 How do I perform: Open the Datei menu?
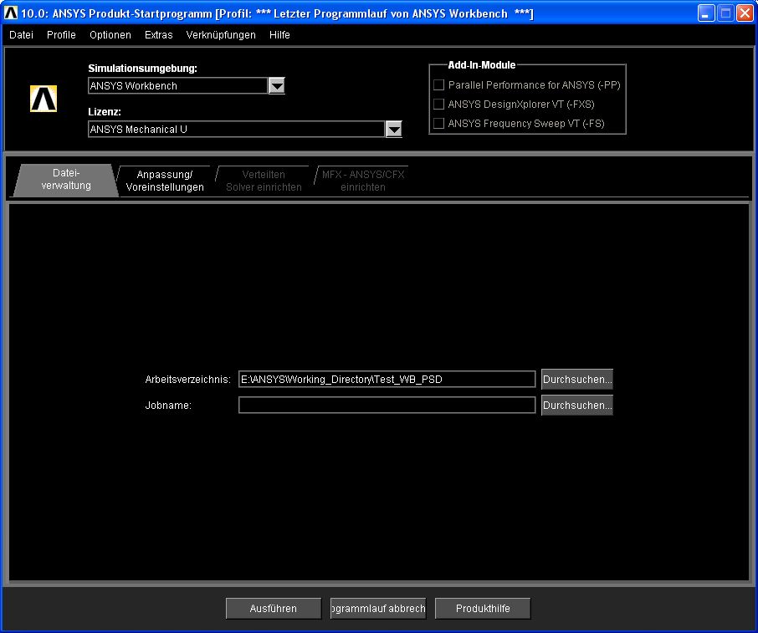21,35
